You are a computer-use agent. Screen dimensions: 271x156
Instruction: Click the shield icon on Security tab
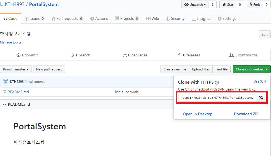coord(168,19)
